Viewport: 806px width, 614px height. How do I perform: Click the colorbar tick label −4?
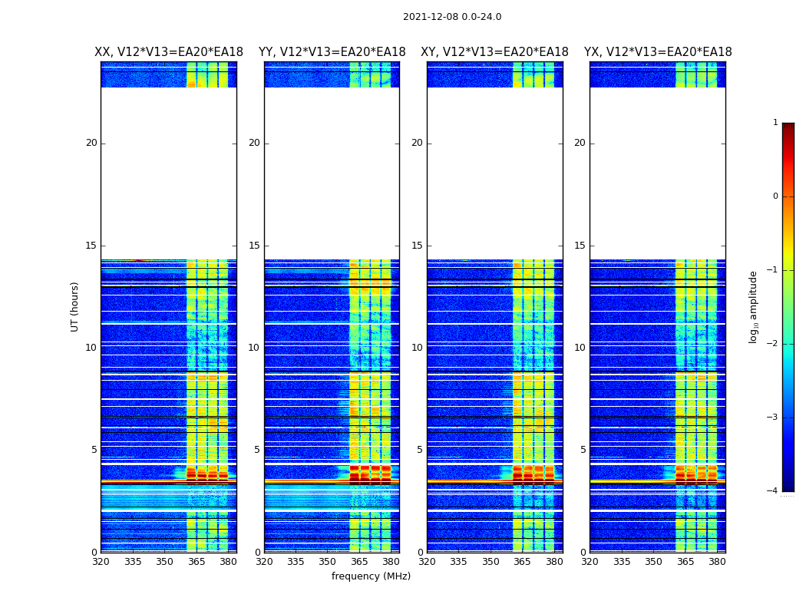(x=774, y=491)
